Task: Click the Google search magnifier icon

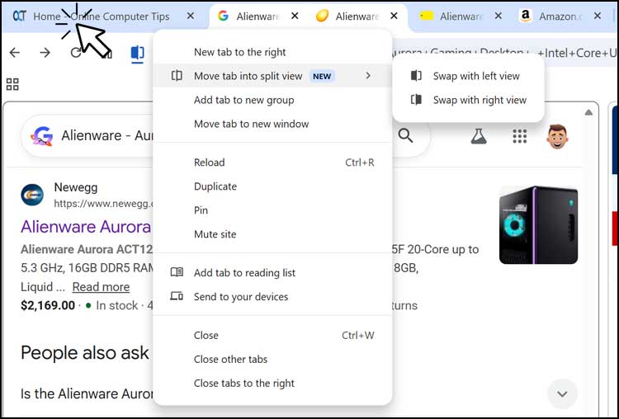Action: 405,136
